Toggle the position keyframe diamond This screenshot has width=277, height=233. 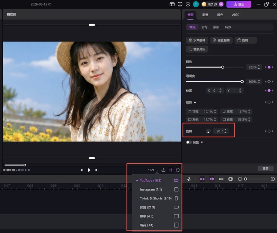pyautogui.click(x=269, y=90)
